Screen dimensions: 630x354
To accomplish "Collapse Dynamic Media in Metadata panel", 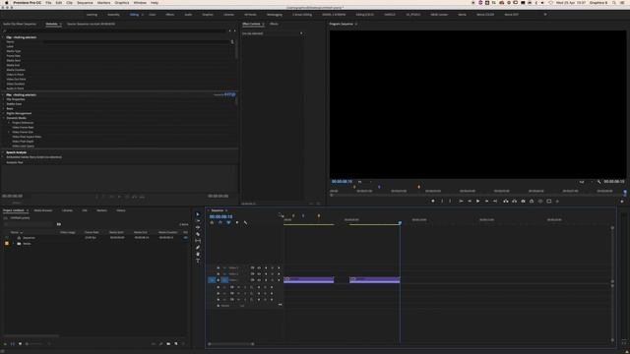I will [4, 118].
